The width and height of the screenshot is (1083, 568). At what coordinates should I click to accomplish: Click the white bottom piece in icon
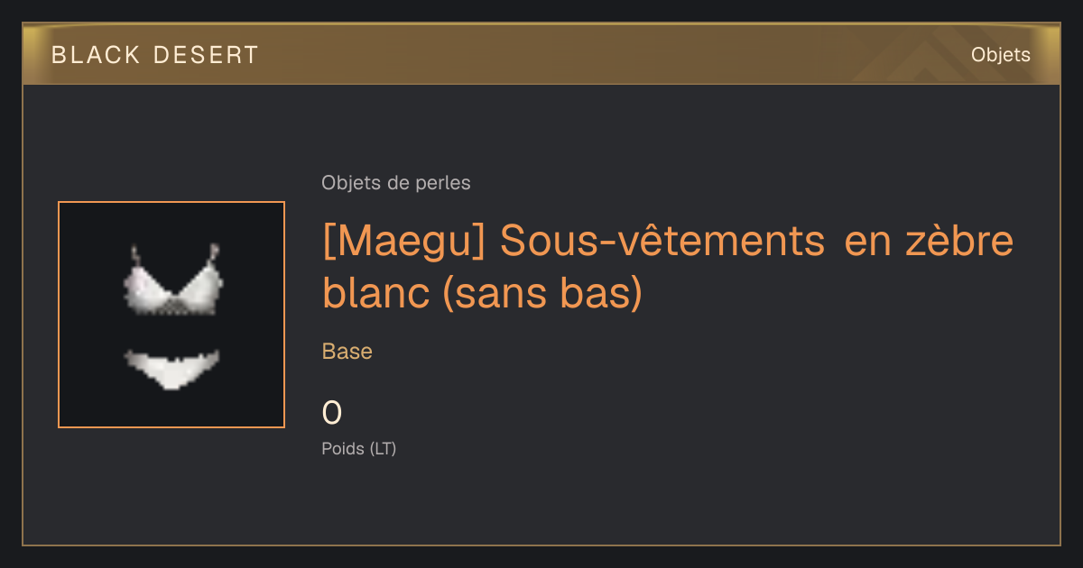point(171,368)
